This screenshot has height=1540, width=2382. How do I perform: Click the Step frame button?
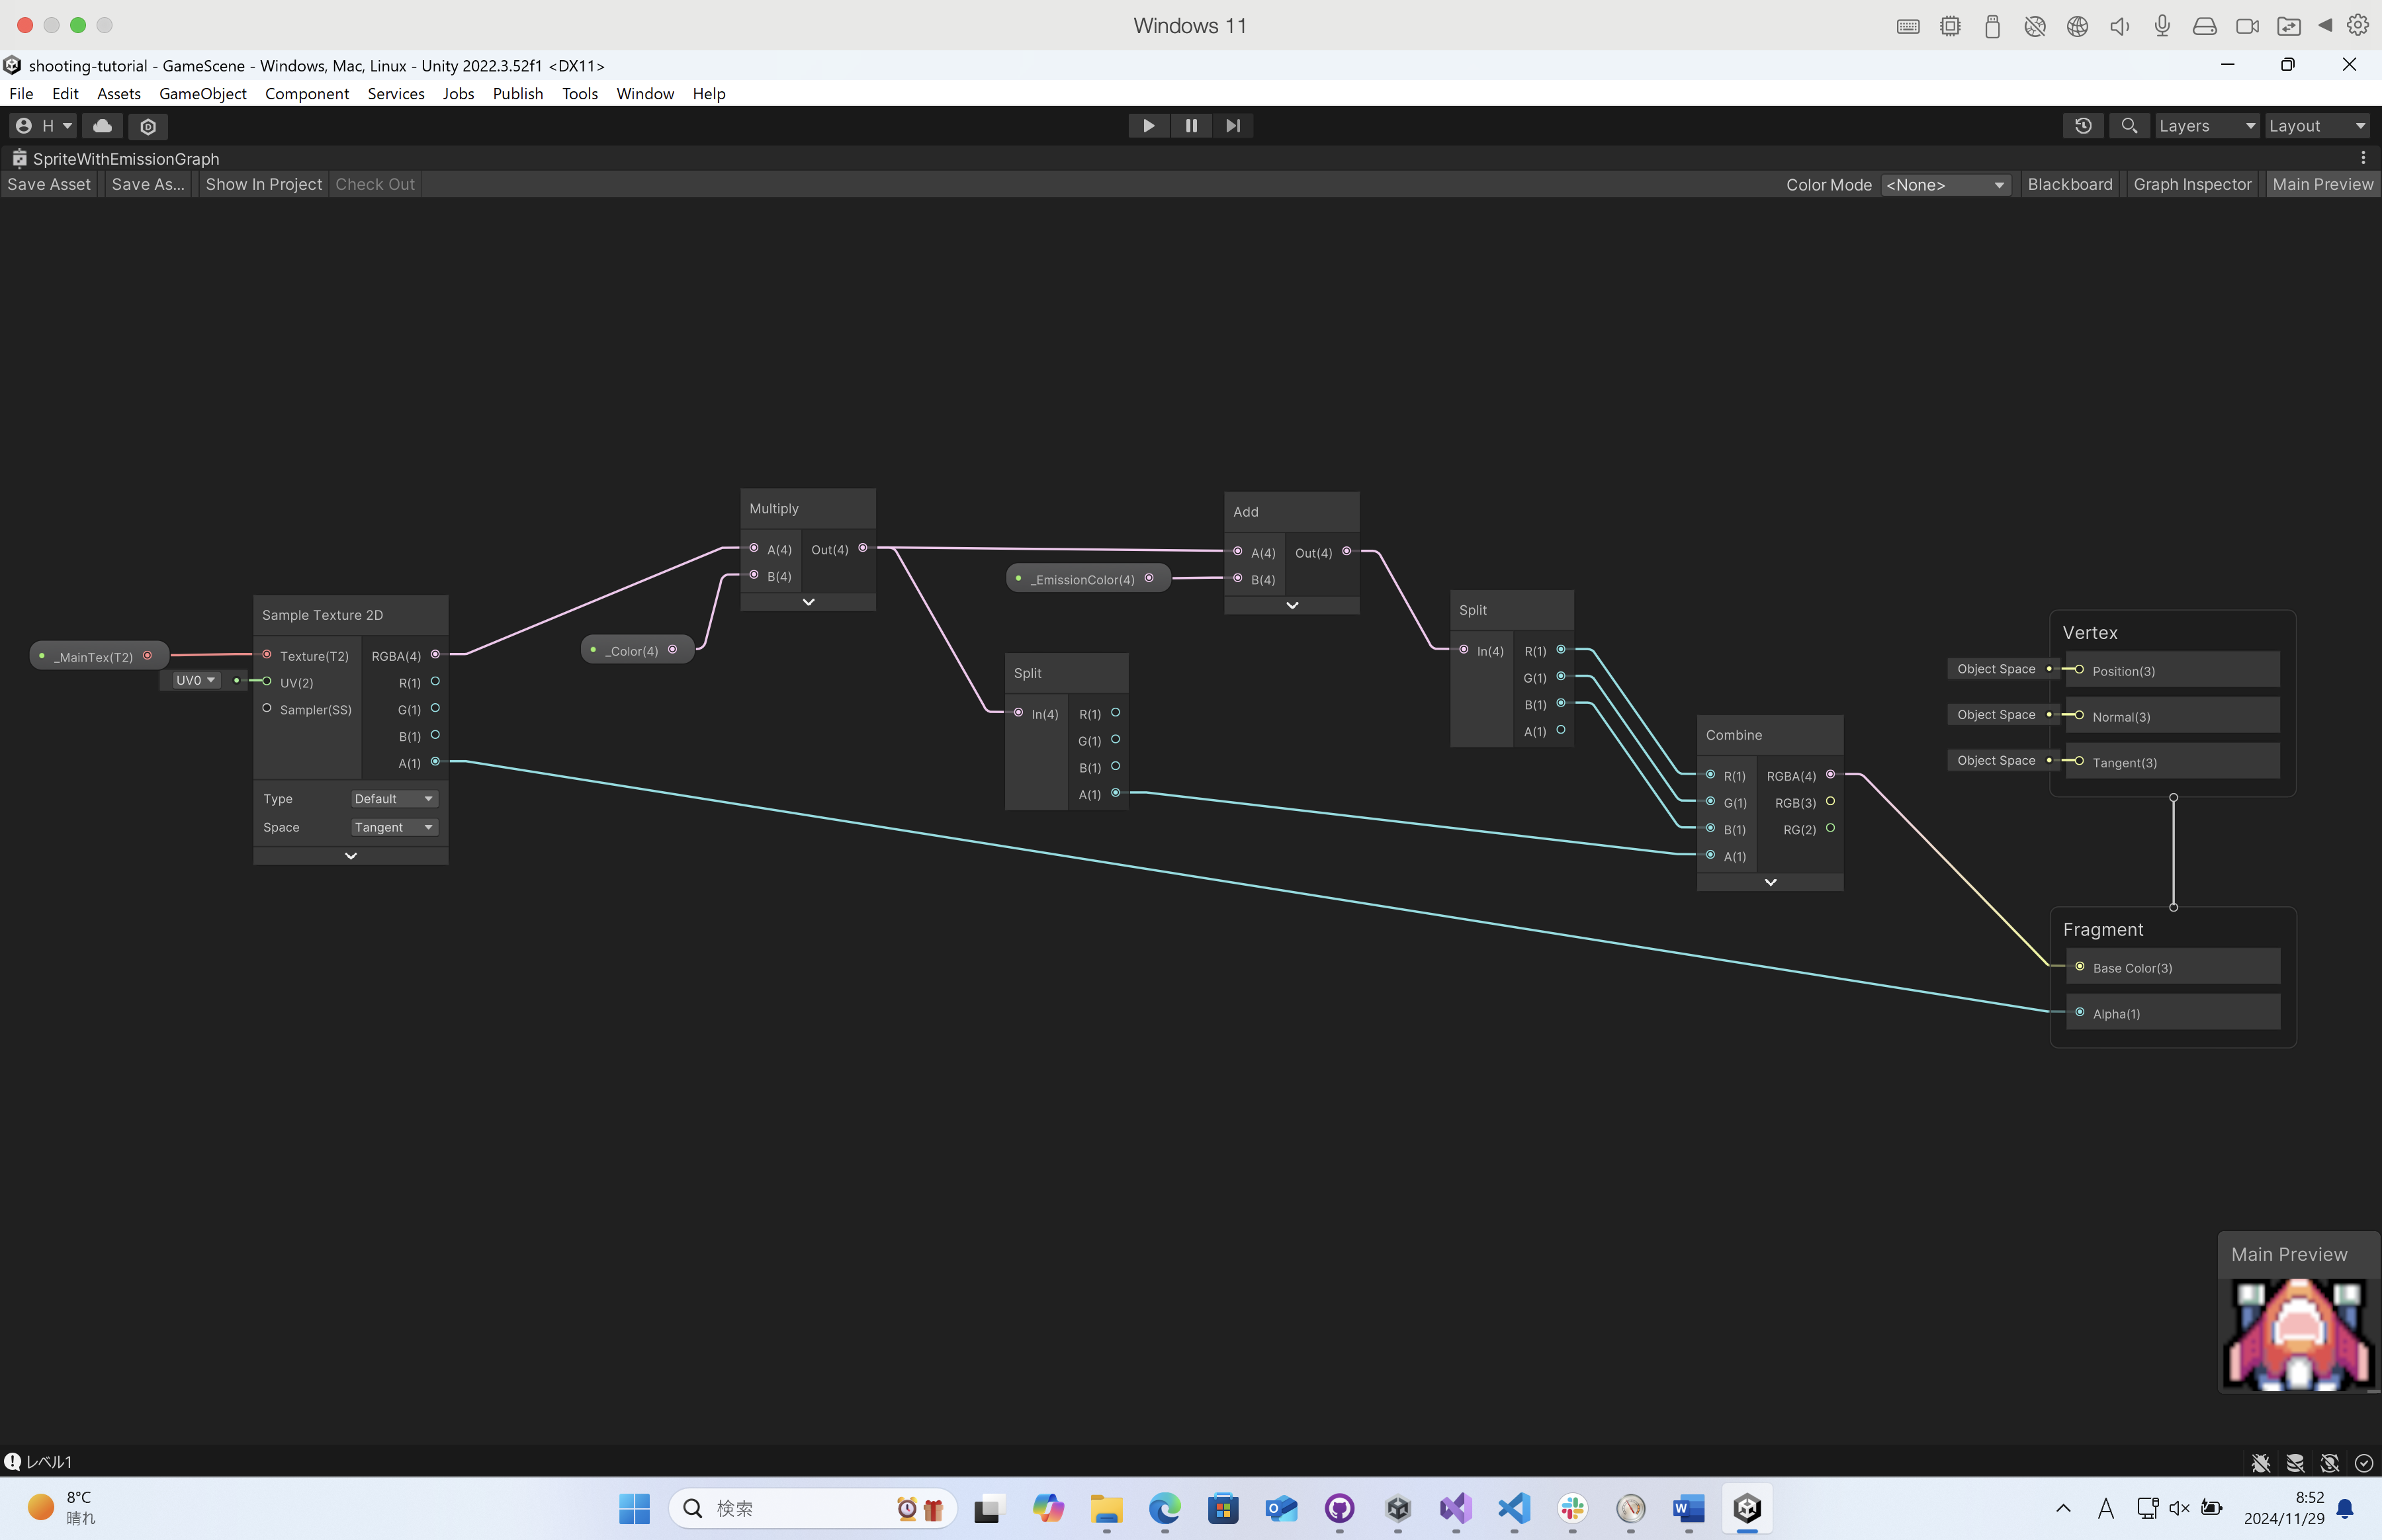tap(1233, 126)
